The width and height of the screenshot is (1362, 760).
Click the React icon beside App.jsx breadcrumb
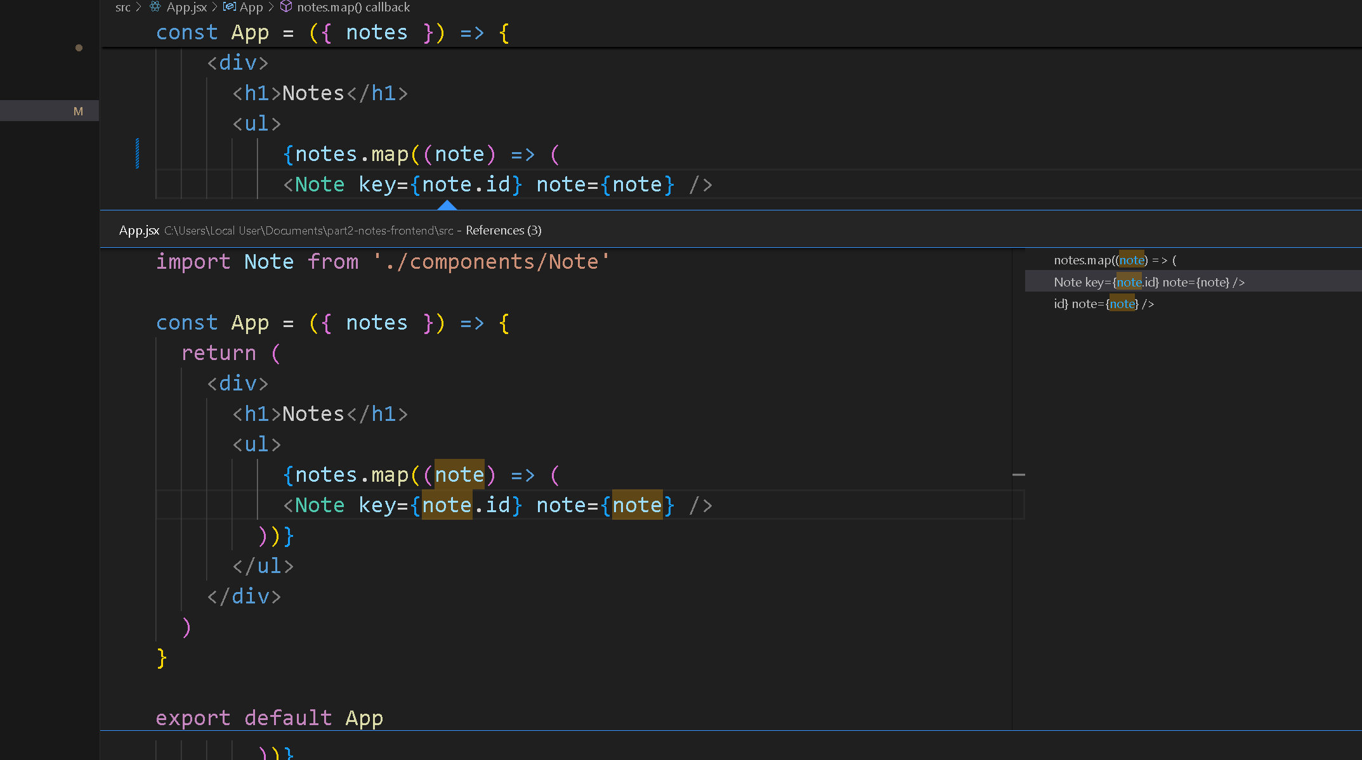[155, 7]
